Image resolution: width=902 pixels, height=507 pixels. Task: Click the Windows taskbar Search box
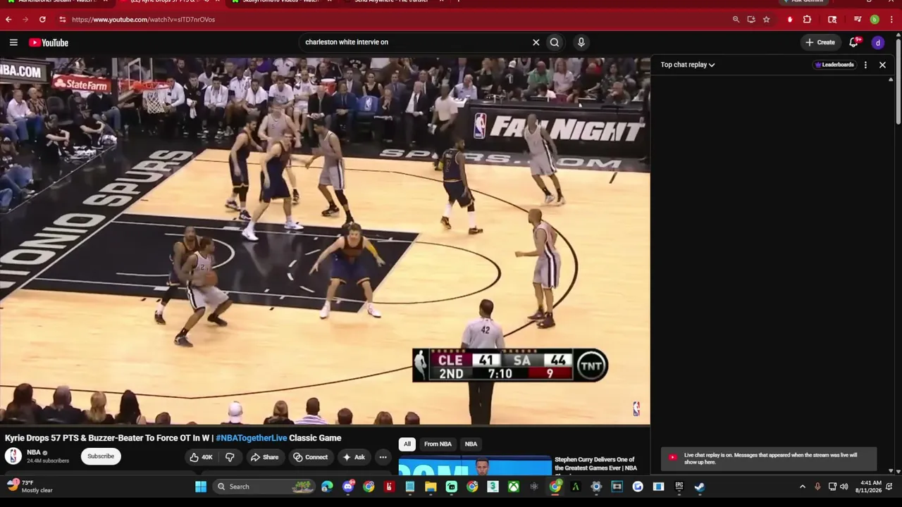264,487
